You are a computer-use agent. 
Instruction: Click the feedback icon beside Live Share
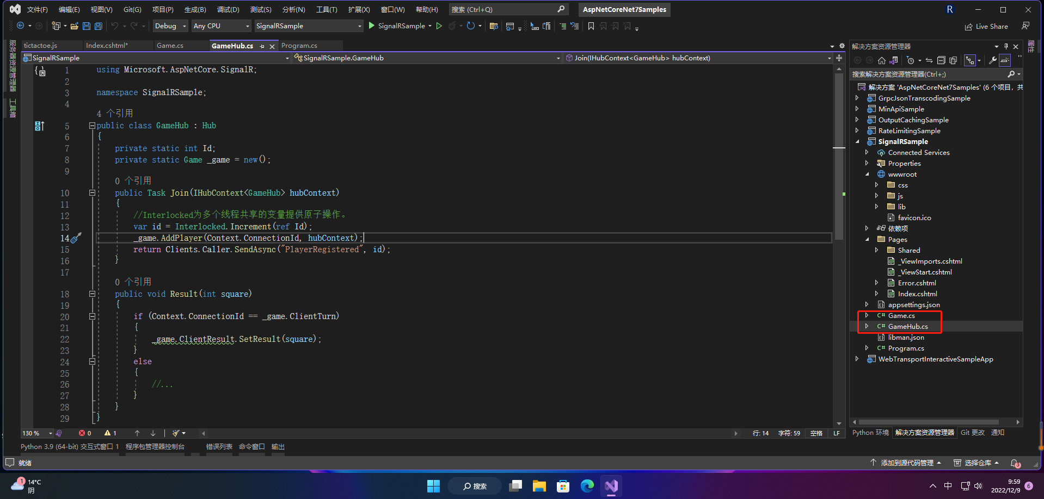click(1025, 26)
